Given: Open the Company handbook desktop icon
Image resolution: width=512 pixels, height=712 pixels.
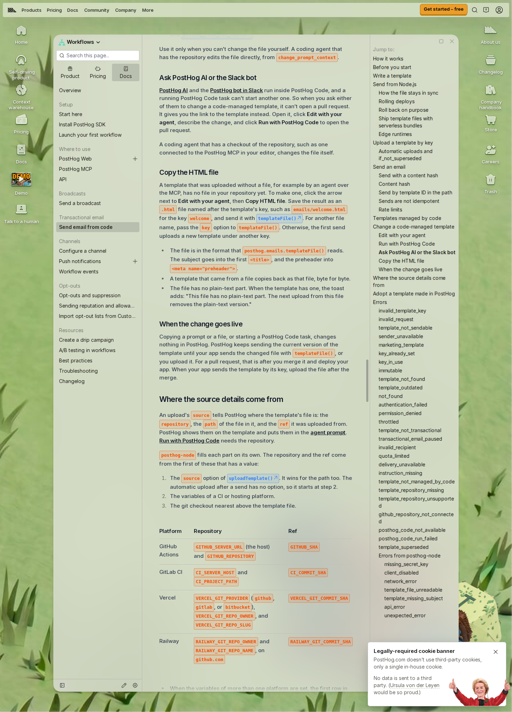Looking at the screenshot, I should pos(490,97).
